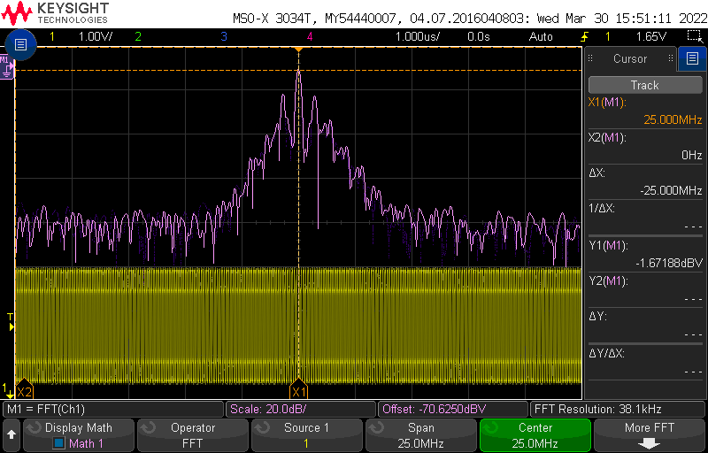The width and height of the screenshot is (708, 453).
Task: Click the Cursor sidebar title
Action: [630, 58]
